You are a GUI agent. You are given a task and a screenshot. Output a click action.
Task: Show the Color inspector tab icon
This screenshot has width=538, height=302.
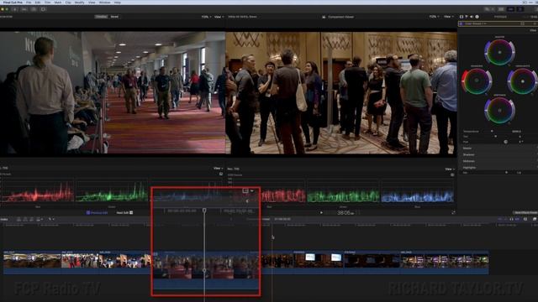point(467,17)
